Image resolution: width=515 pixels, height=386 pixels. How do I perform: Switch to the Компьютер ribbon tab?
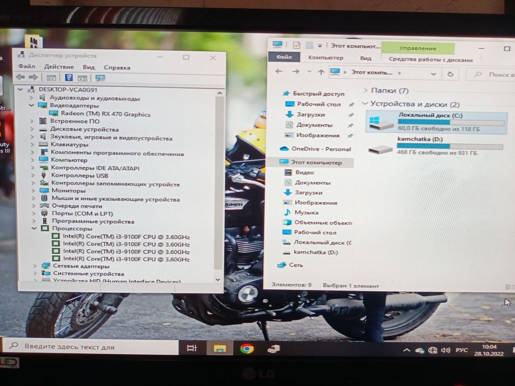coord(326,58)
